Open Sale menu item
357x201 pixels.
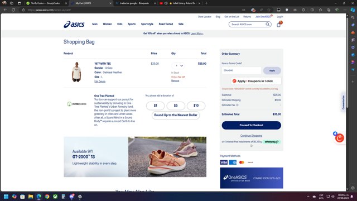pos(181,24)
